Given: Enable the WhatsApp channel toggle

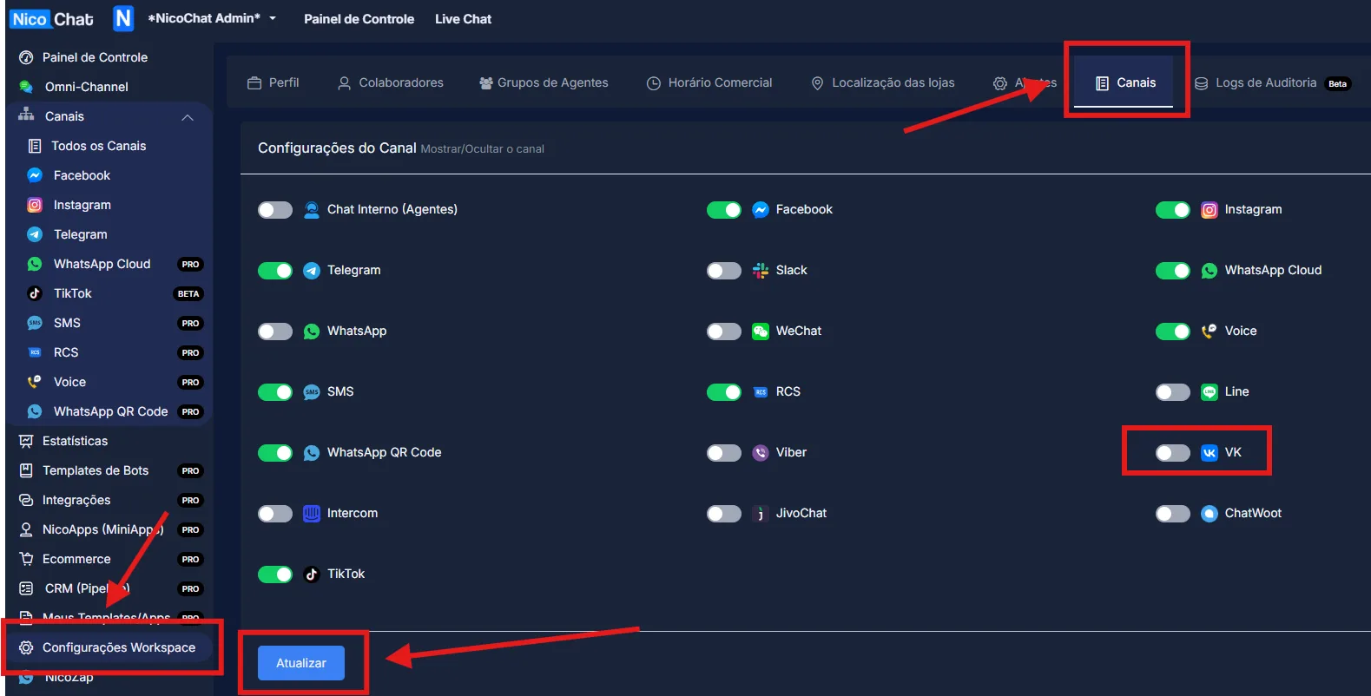Looking at the screenshot, I should [275, 332].
